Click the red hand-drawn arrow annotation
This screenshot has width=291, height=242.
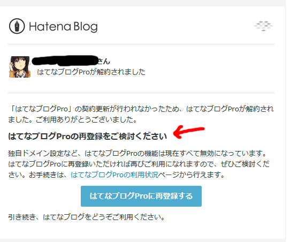tap(188, 132)
